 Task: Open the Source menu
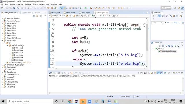pyautogui.click(x=12, y=5)
